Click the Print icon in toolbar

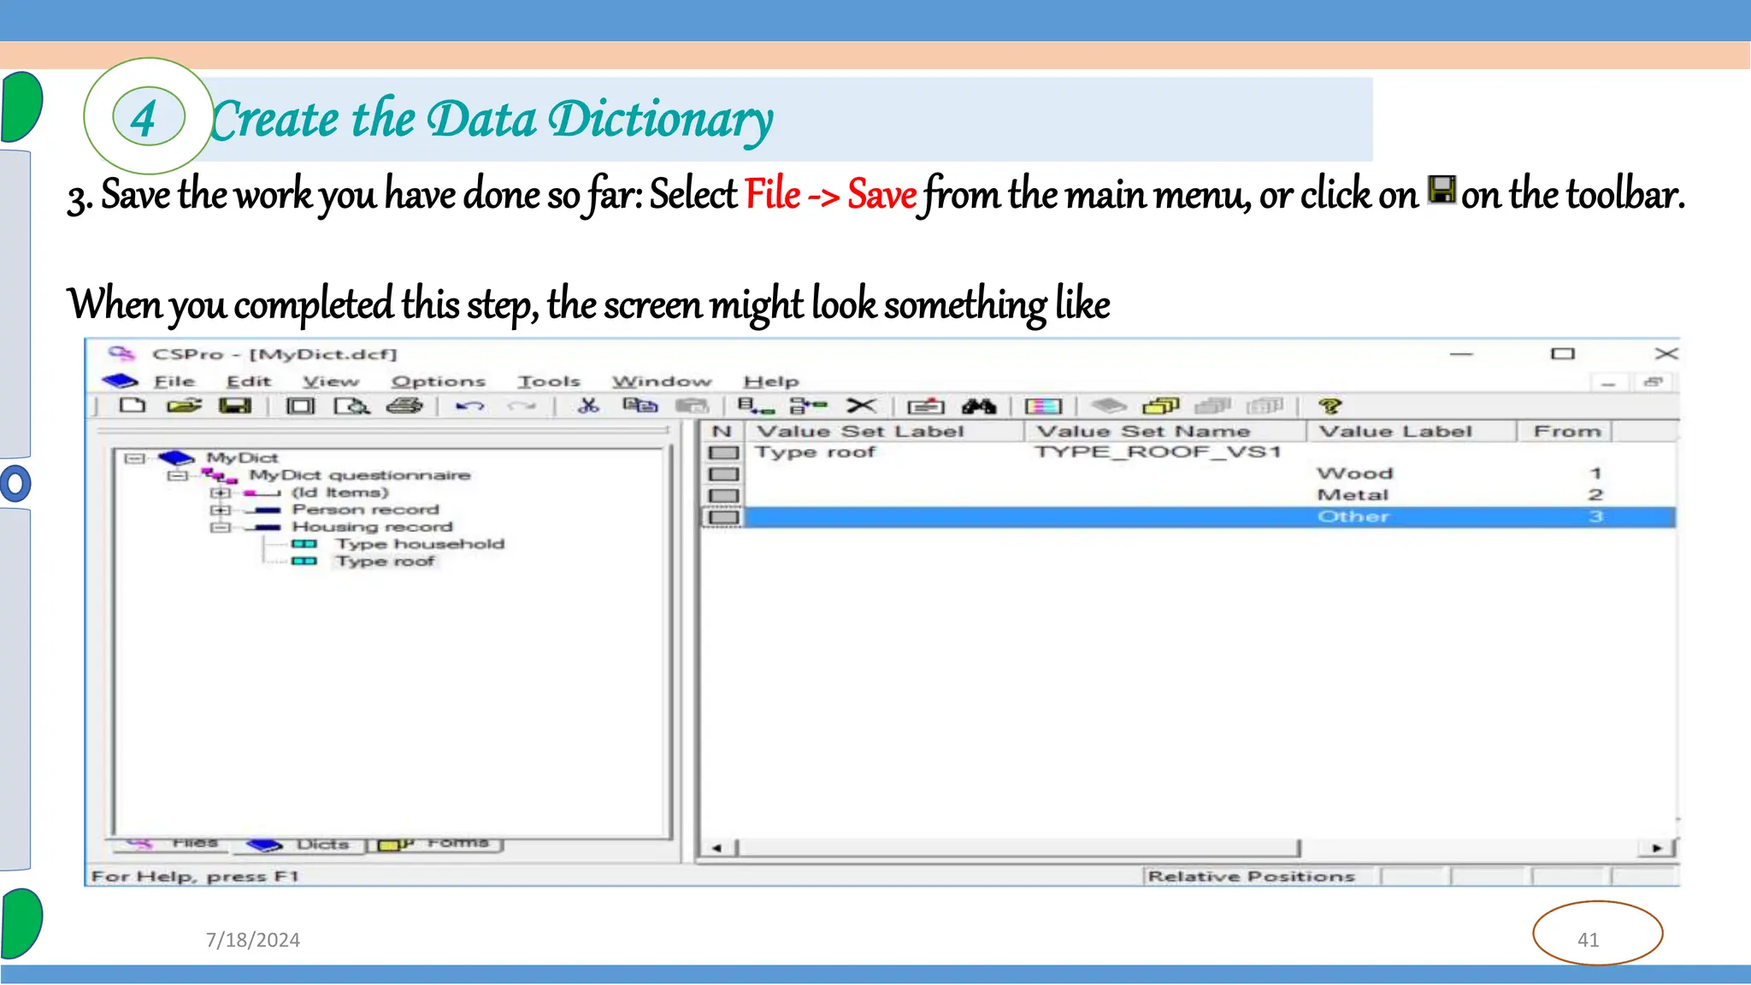[404, 405]
